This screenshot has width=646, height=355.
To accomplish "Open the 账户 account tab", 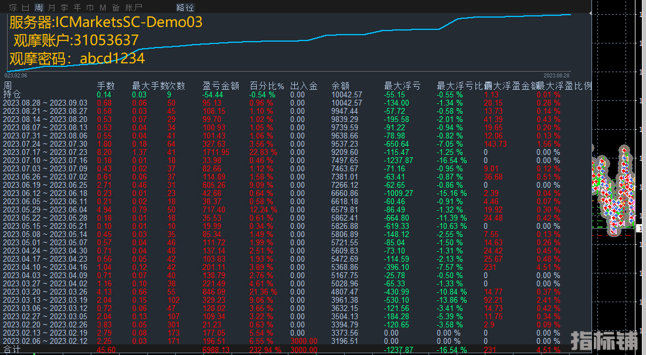I will 134,8.
